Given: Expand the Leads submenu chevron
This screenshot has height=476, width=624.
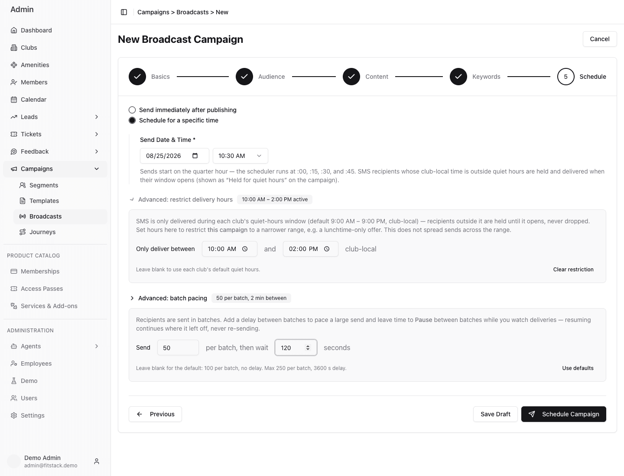Looking at the screenshot, I should point(97,117).
